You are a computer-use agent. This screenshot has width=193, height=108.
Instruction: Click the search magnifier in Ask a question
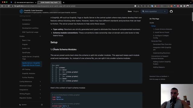tap(143, 11)
